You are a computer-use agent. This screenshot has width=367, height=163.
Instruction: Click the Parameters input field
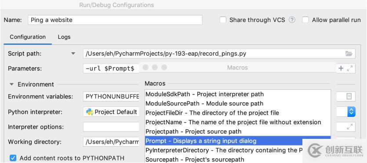pos(111,69)
